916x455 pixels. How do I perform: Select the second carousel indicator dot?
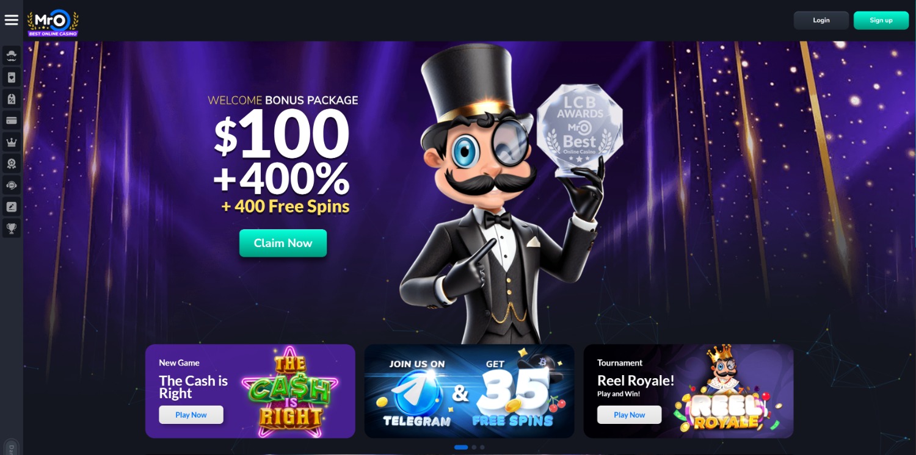click(474, 447)
